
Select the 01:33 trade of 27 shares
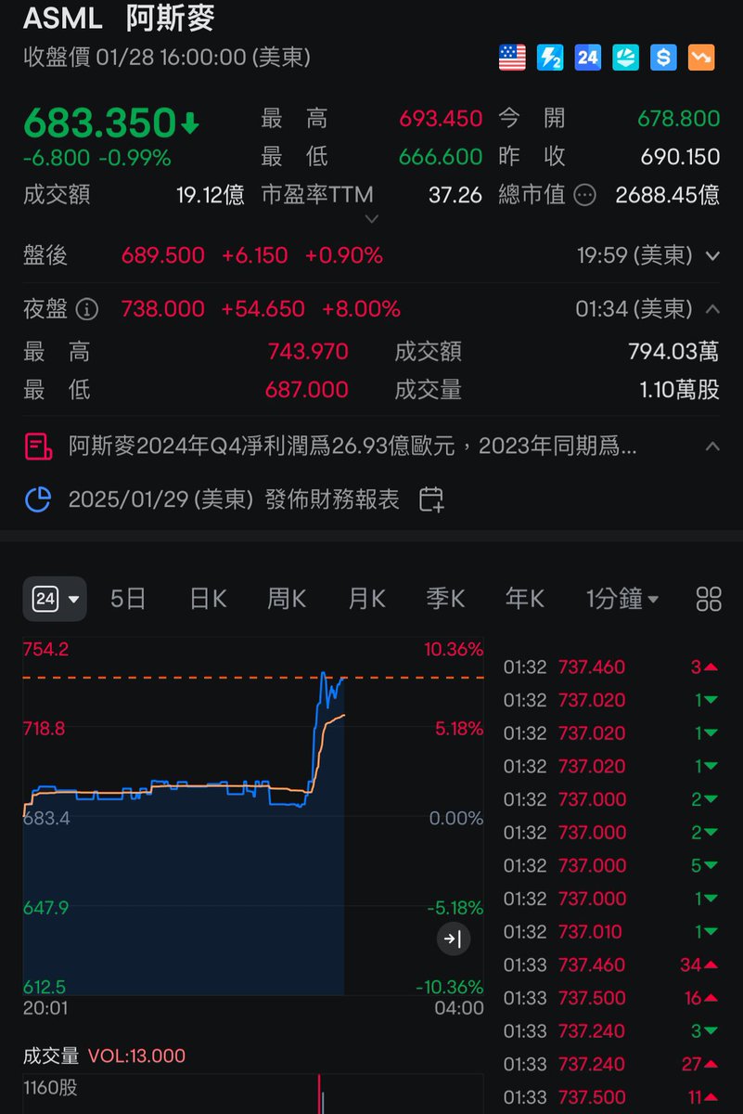tap(611, 1064)
